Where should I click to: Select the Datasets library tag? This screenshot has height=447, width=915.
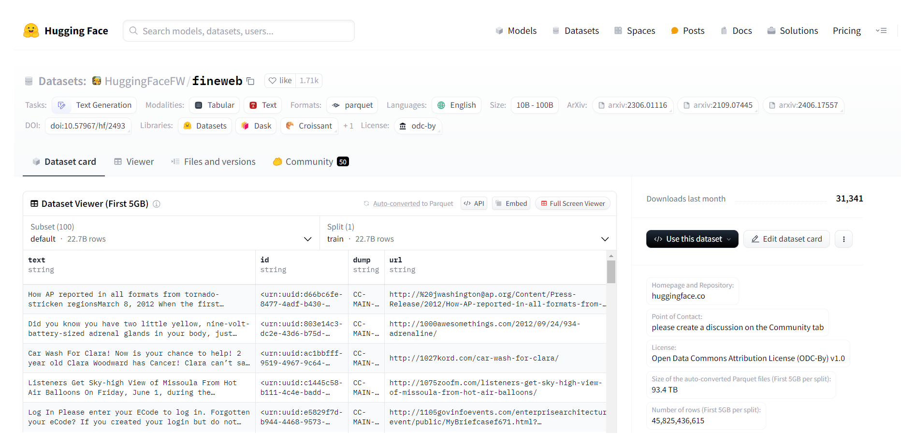(x=205, y=126)
